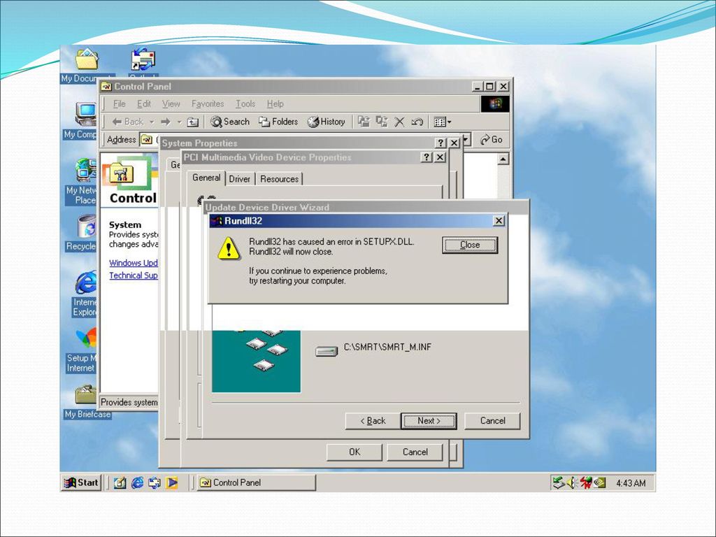
Task: Open the View menu in Control Panel
Action: click(171, 104)
